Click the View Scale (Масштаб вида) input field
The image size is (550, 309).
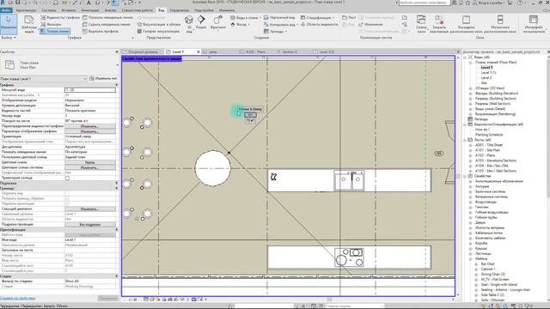tap(89, 90)
